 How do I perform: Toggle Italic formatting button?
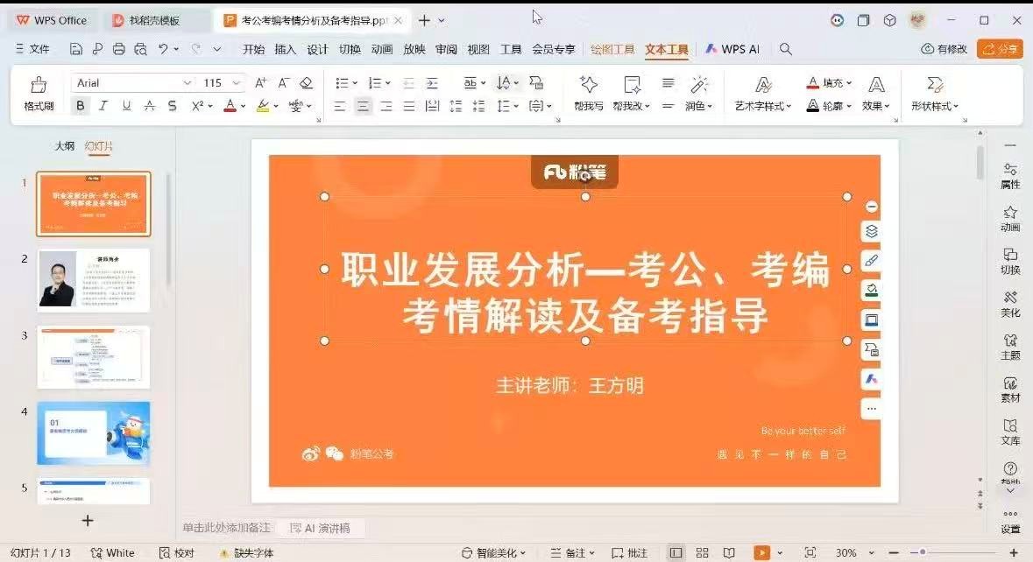(x=103, y=106)
